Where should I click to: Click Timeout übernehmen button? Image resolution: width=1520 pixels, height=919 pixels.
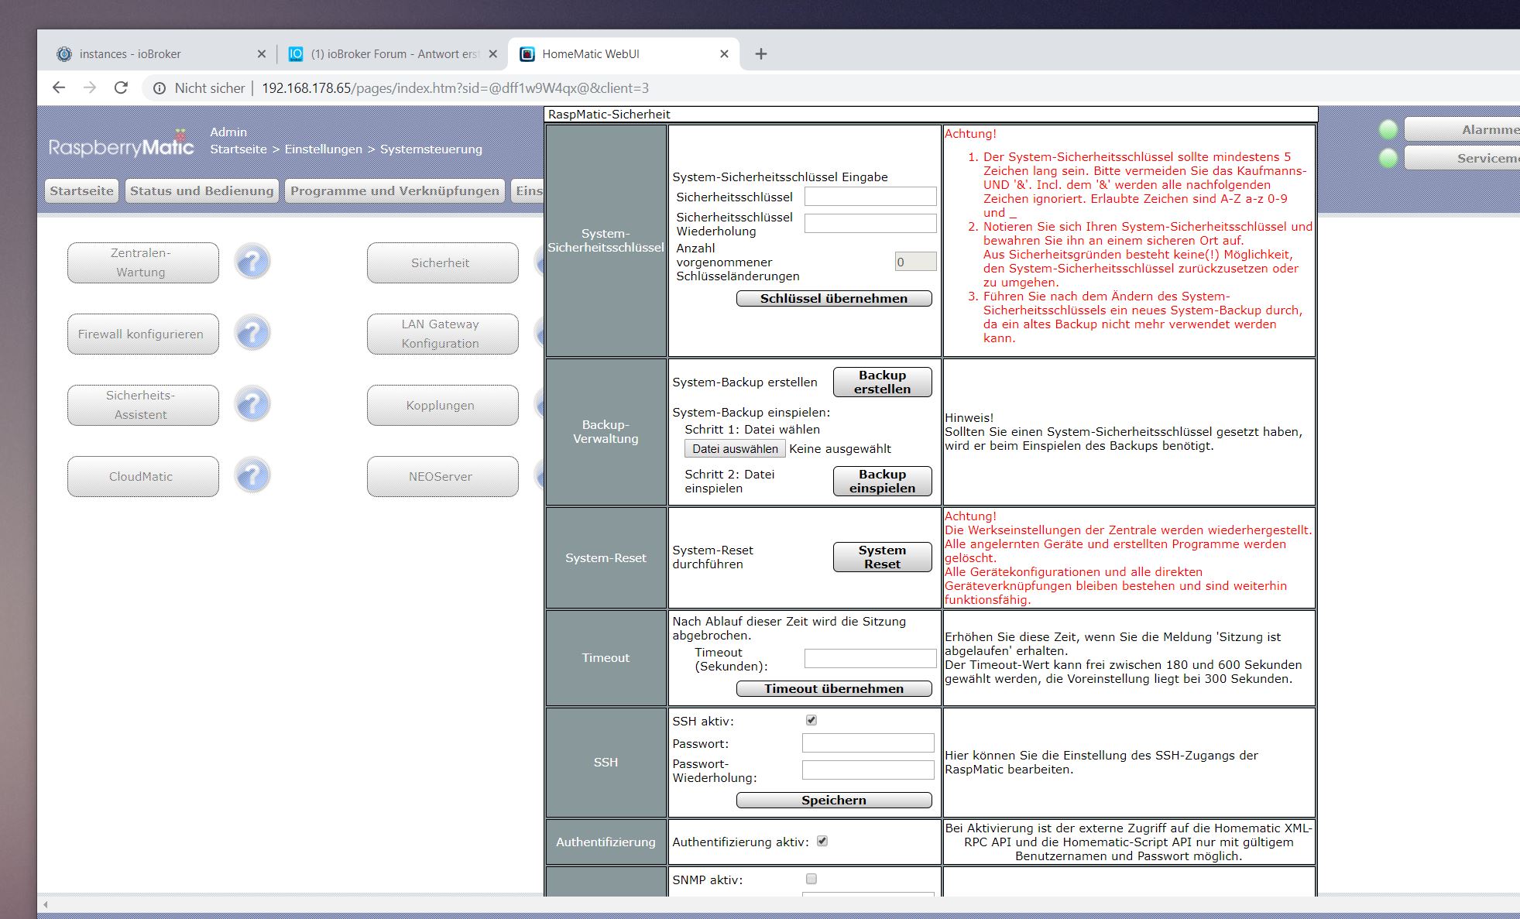[x=834, y=688]
